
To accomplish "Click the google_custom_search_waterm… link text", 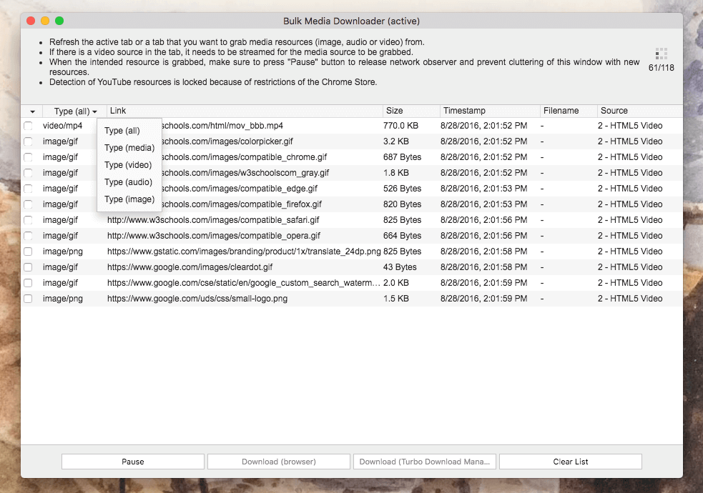I will pyautogui.click(x=243, y=283).
